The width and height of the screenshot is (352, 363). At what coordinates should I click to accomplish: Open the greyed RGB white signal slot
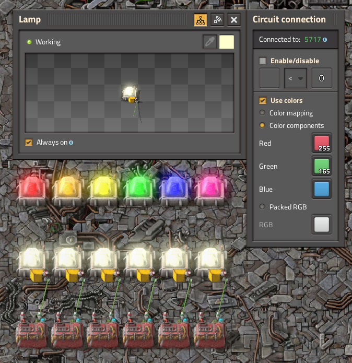click(x=322, y=225)
